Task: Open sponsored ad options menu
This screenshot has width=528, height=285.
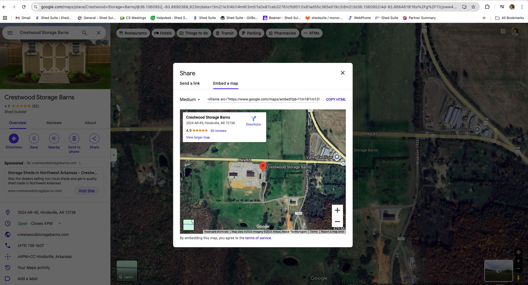Action: coord(80,163)
